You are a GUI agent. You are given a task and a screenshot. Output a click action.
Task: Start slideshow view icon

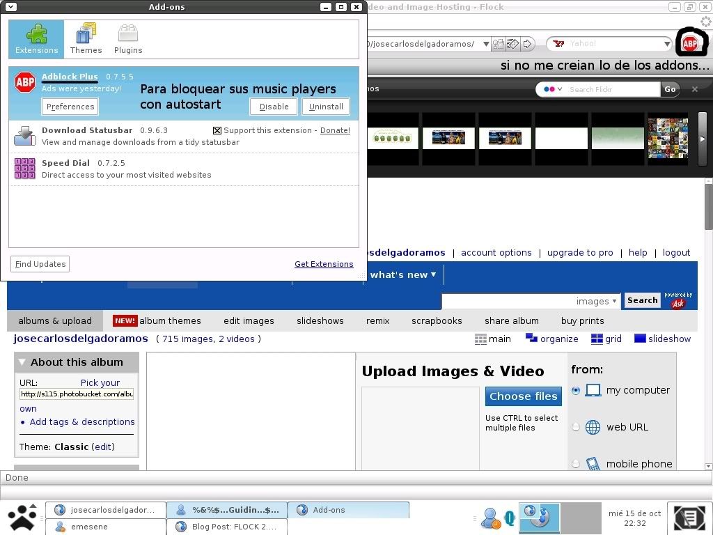[x=641, y=339]
